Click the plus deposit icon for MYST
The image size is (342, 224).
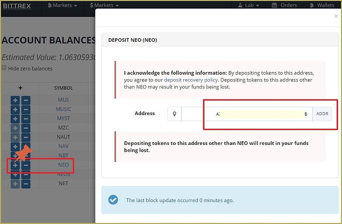click(15, 119)
